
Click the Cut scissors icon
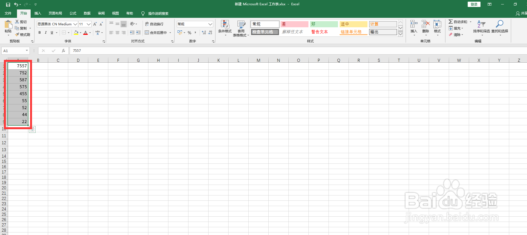17,22
